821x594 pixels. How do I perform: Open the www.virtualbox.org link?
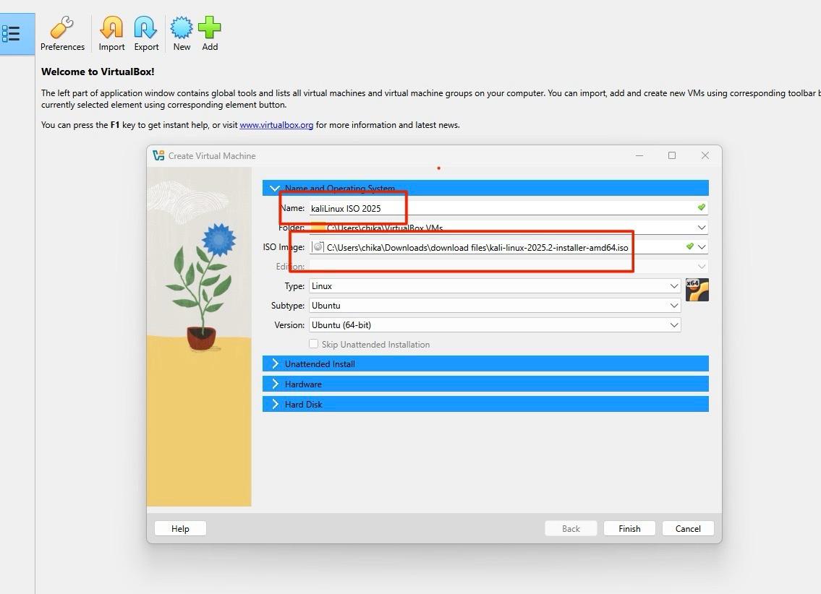tap(276, 125)
